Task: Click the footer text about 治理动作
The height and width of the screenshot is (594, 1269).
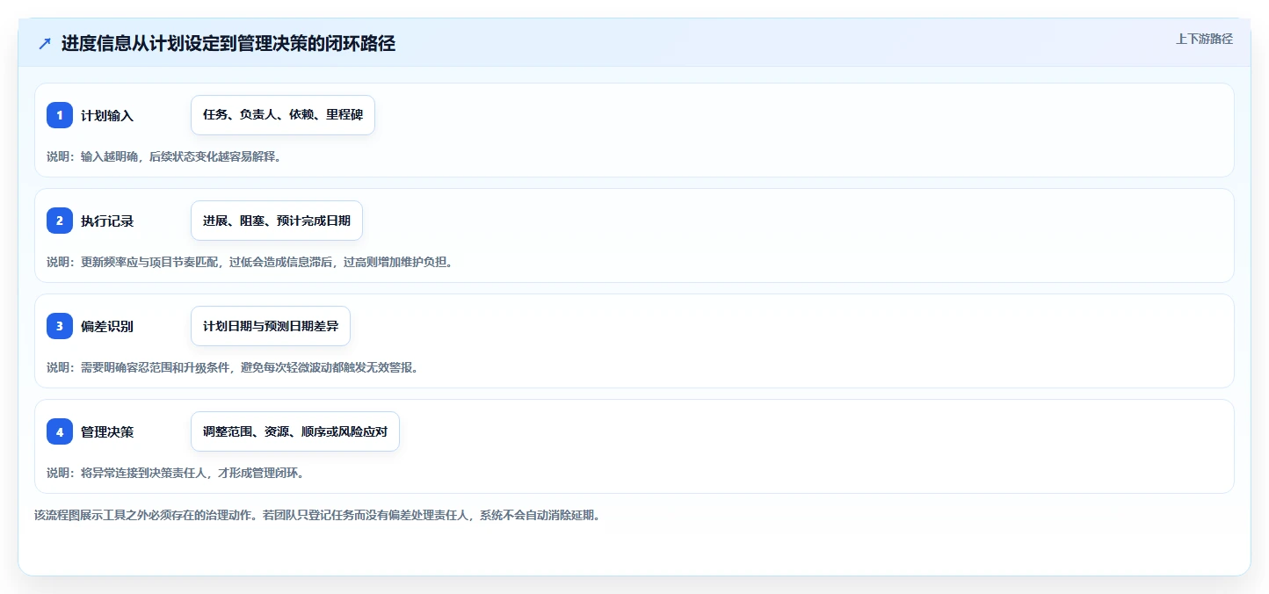Action: [x=317, y=515]
